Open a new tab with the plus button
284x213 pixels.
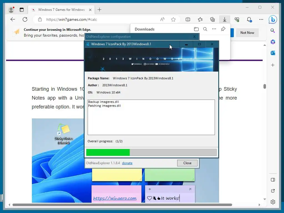tap(100, 10)
